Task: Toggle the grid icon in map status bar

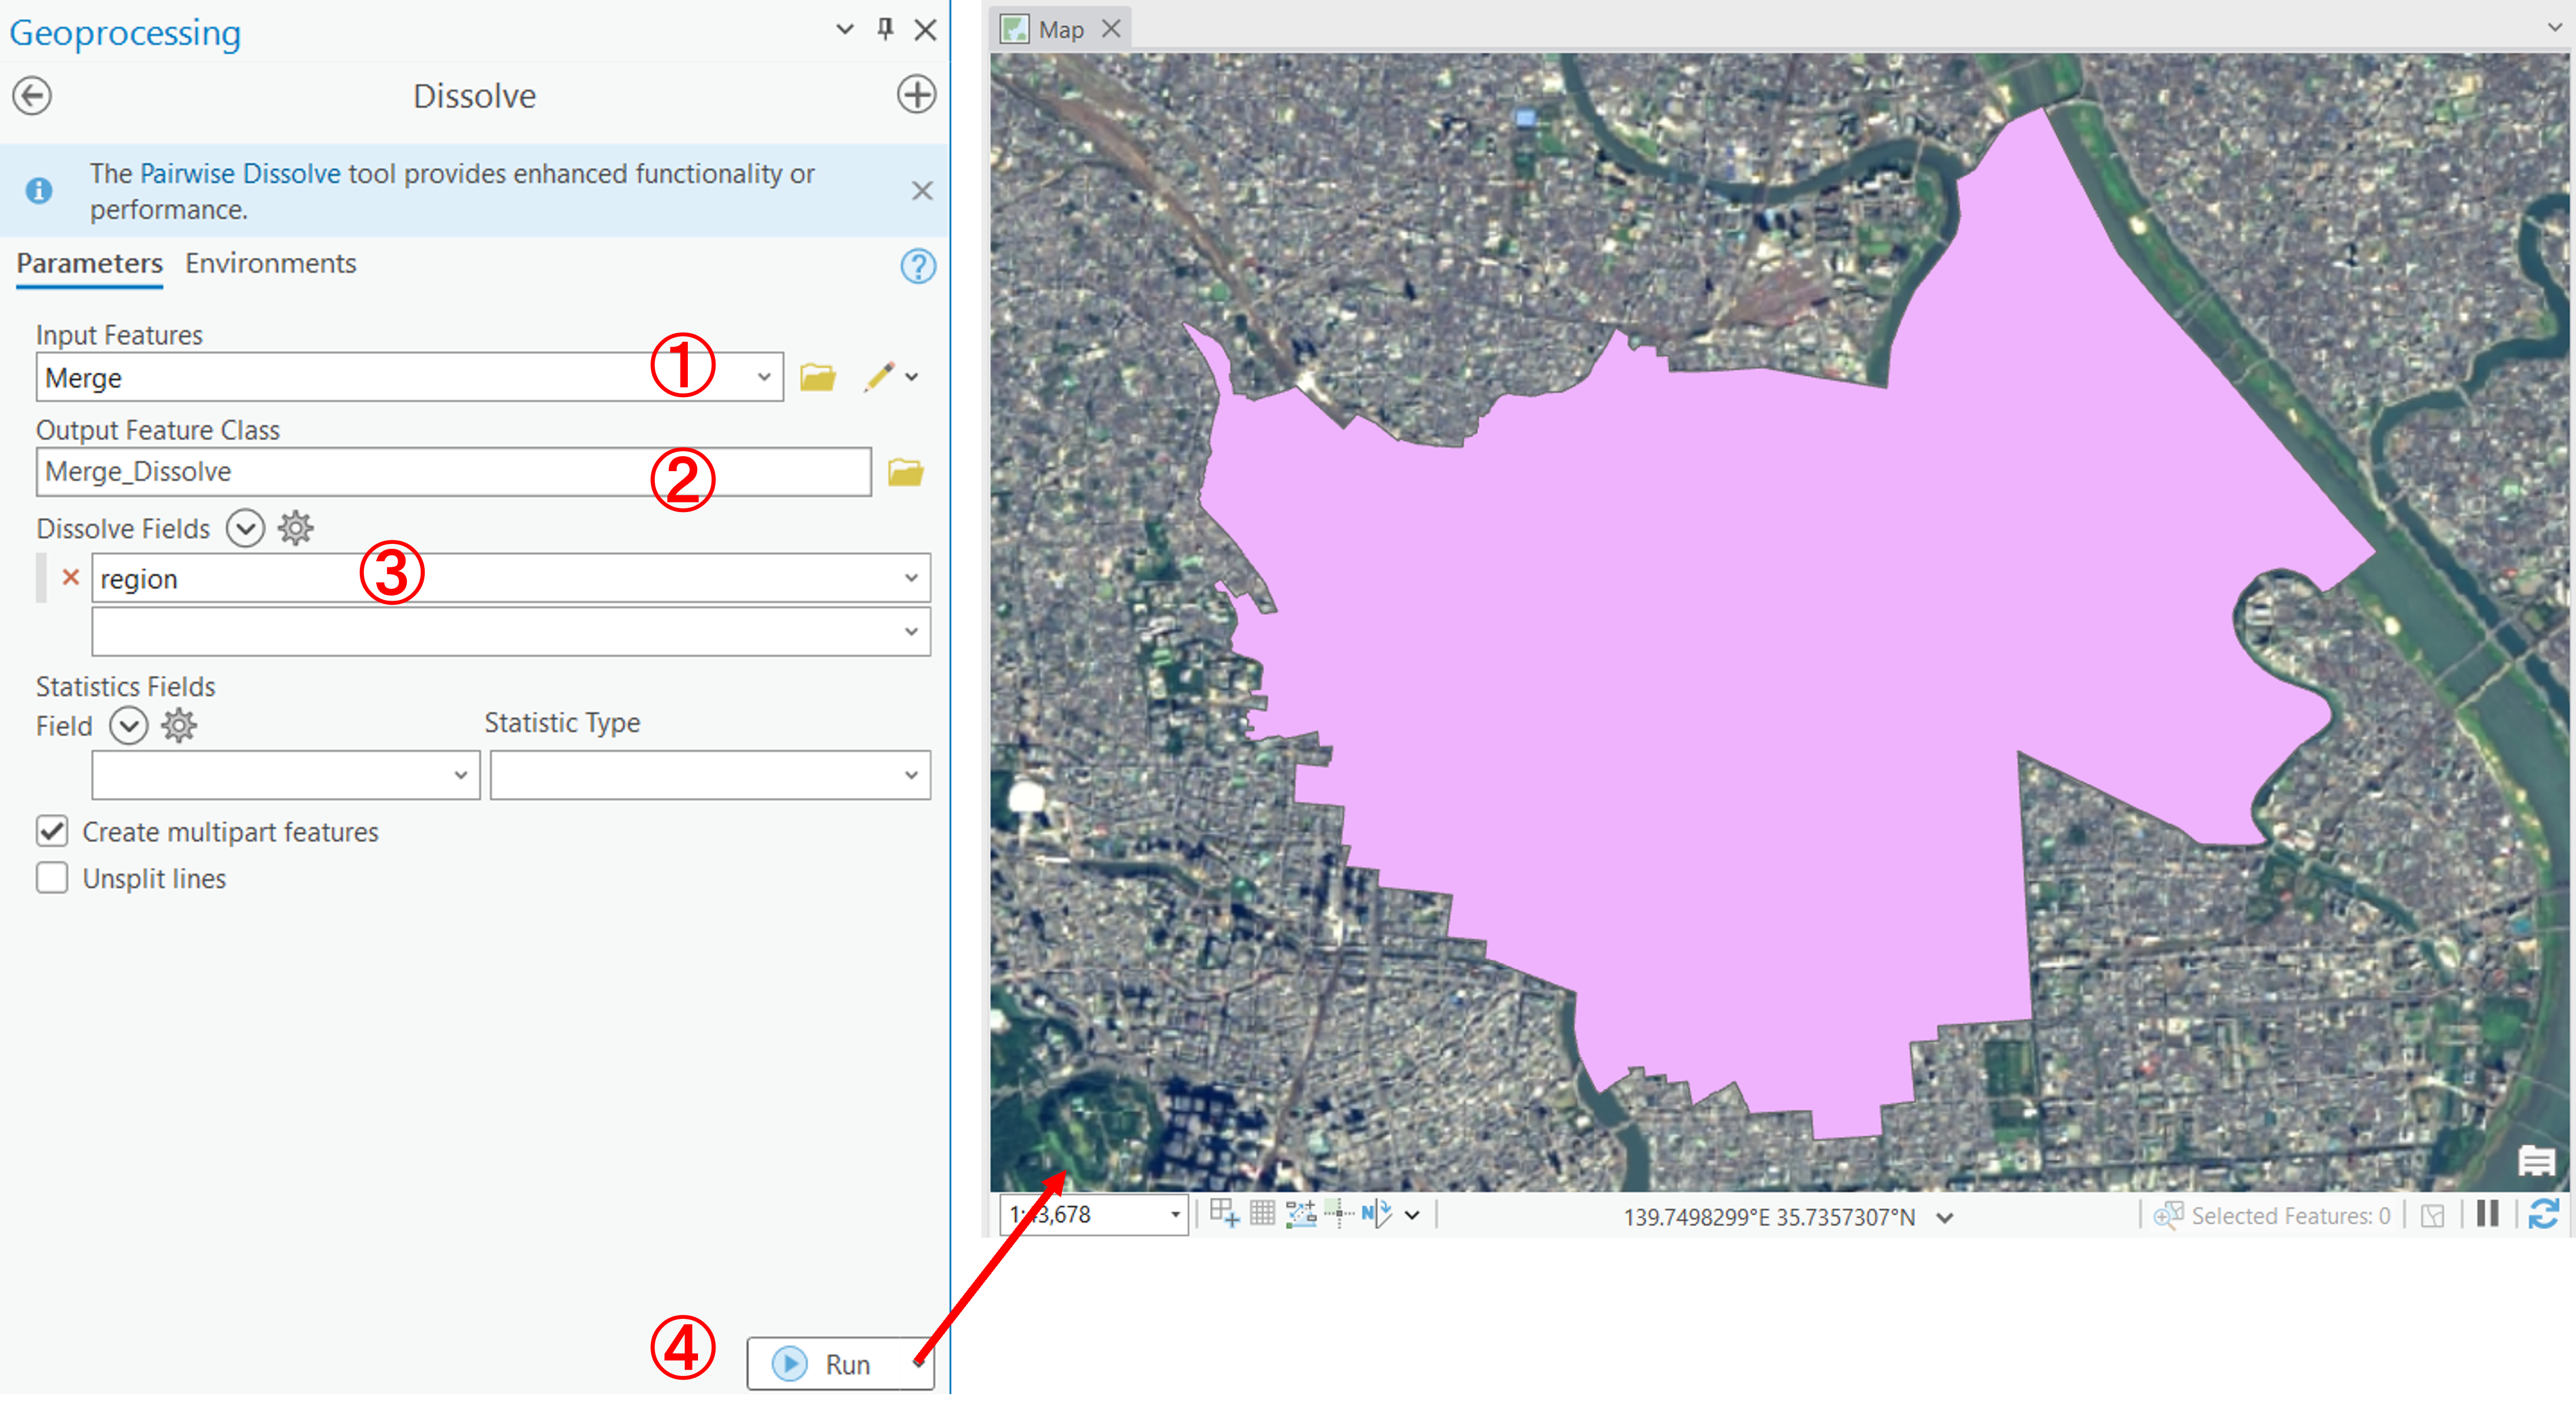Action: (x=1262, y=1214)
